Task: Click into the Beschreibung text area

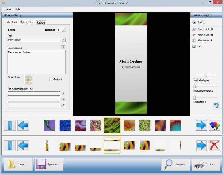Action: click(x=36, y=62)
